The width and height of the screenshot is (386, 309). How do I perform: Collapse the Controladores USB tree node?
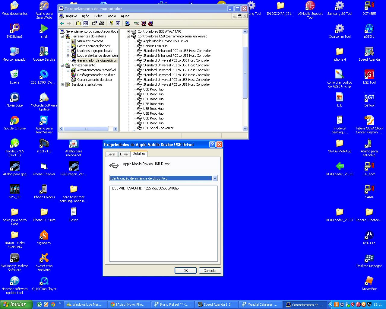point(128,36)
